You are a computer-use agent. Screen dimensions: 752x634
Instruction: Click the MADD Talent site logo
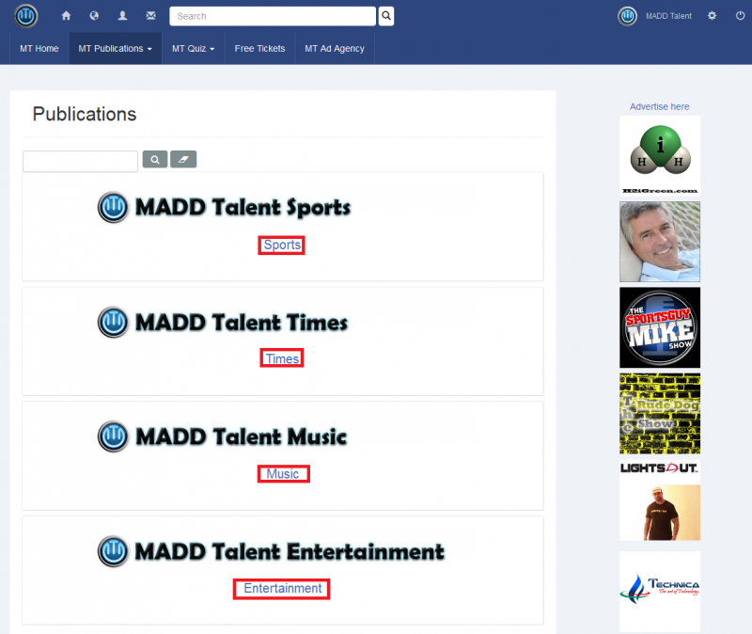[26, 16]
